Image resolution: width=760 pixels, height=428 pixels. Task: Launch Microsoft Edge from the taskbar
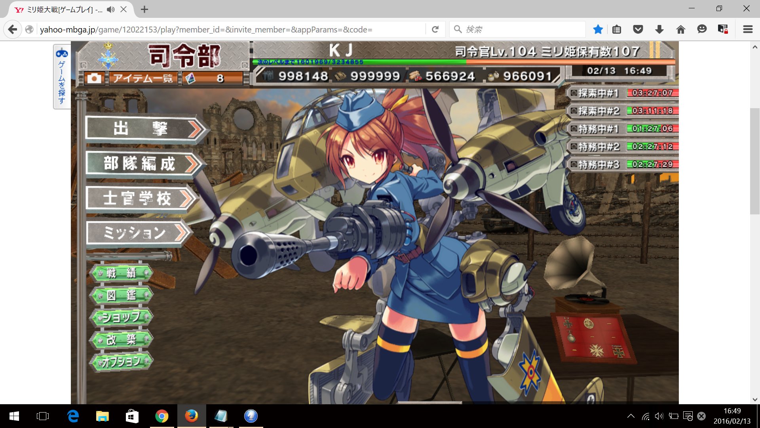click(73, 416)
